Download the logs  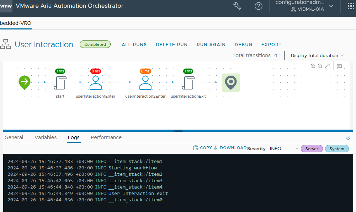click(x=230, y=148)
